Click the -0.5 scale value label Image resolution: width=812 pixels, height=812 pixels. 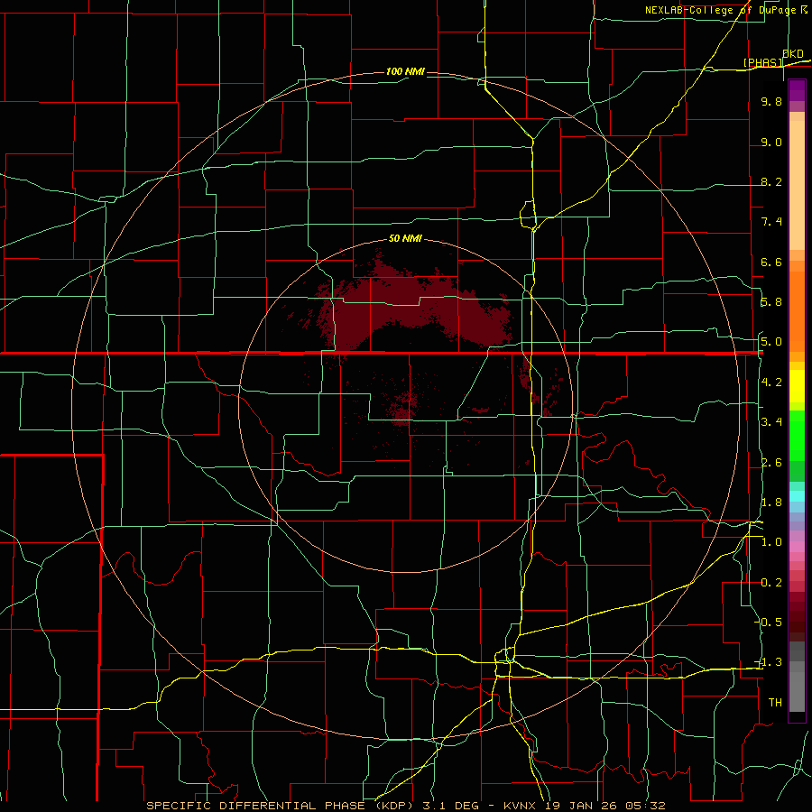point(769,623)
